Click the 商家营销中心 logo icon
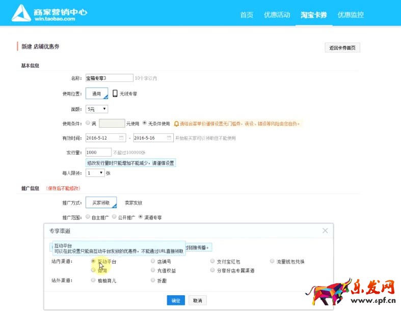The image size is (401, 311). coord(22,13)
